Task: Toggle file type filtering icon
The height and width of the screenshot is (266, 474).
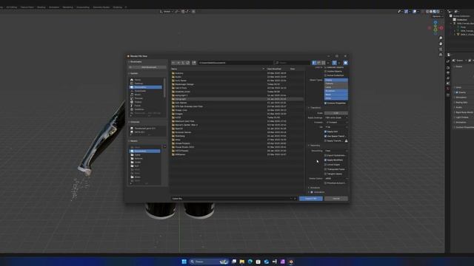Action: 334,63
